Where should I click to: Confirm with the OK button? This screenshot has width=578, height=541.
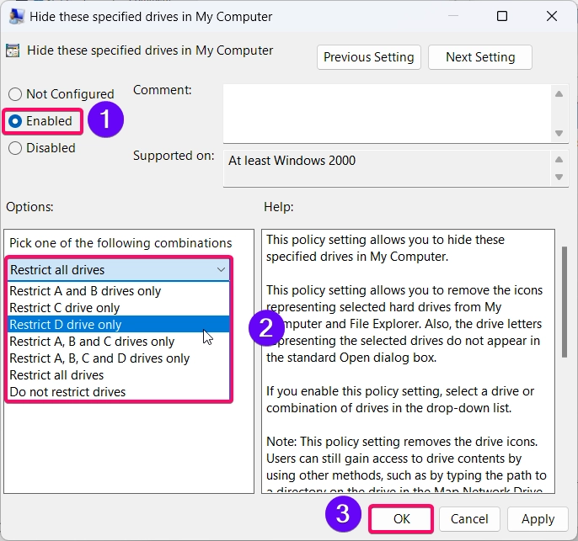[x=401, y=519]
